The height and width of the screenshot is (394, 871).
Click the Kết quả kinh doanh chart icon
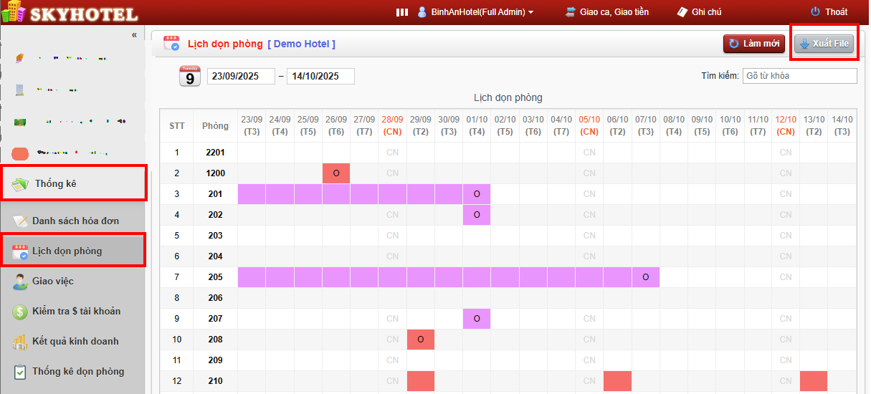tap(20, 342)
